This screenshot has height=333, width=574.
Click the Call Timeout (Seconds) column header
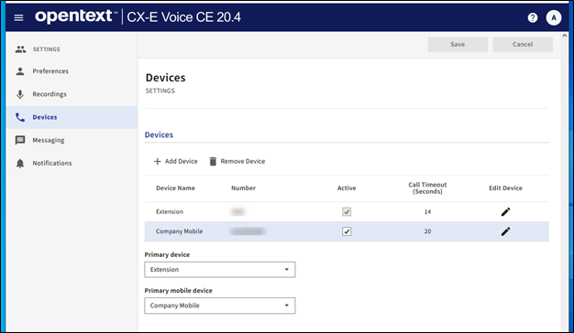click(x=427, y=188)
